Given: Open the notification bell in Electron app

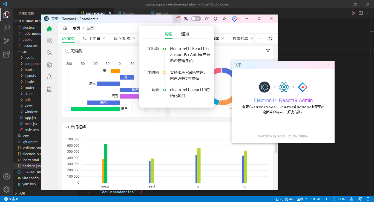Looking at the screenshot, I should click(x=177, y=19).
